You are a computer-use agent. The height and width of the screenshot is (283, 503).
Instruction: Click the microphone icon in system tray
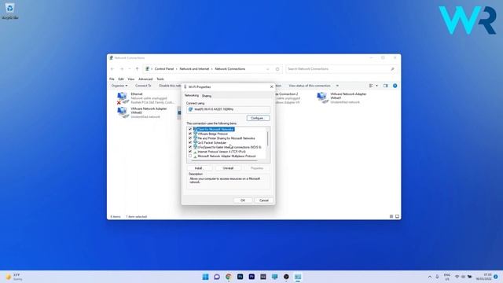437,277
